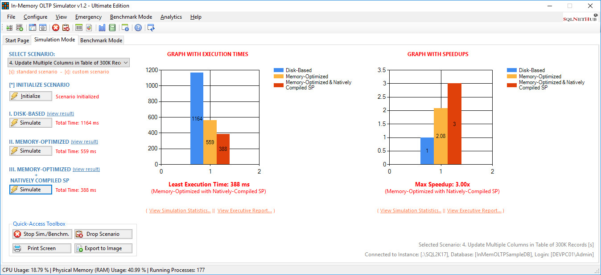Switch to the Start Page tab
The width and height of the screenshot is (601, 275).
pos(17,40)
